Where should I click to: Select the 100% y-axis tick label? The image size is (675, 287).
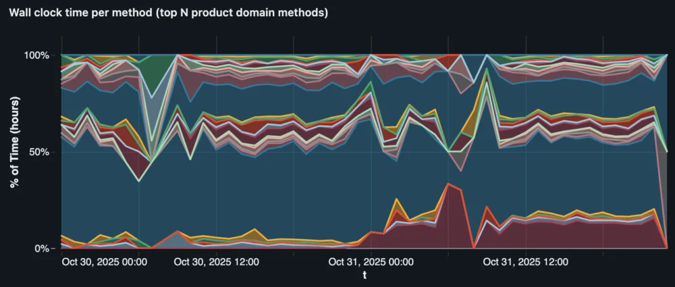coord(37,55)
